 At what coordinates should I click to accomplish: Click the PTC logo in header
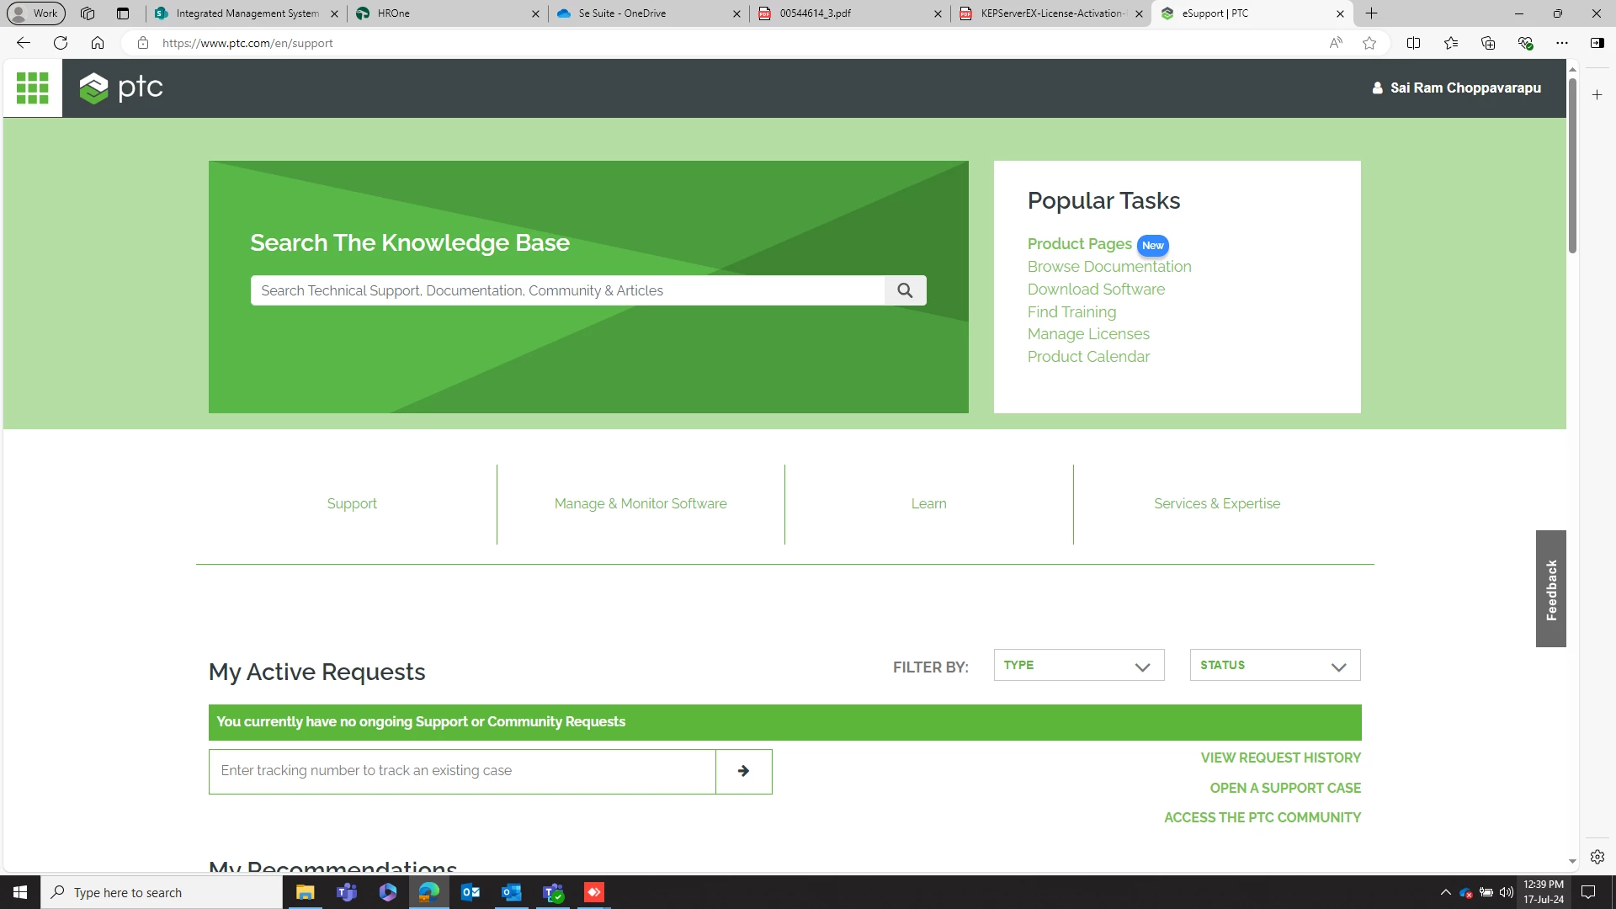[x=121, y=88]
